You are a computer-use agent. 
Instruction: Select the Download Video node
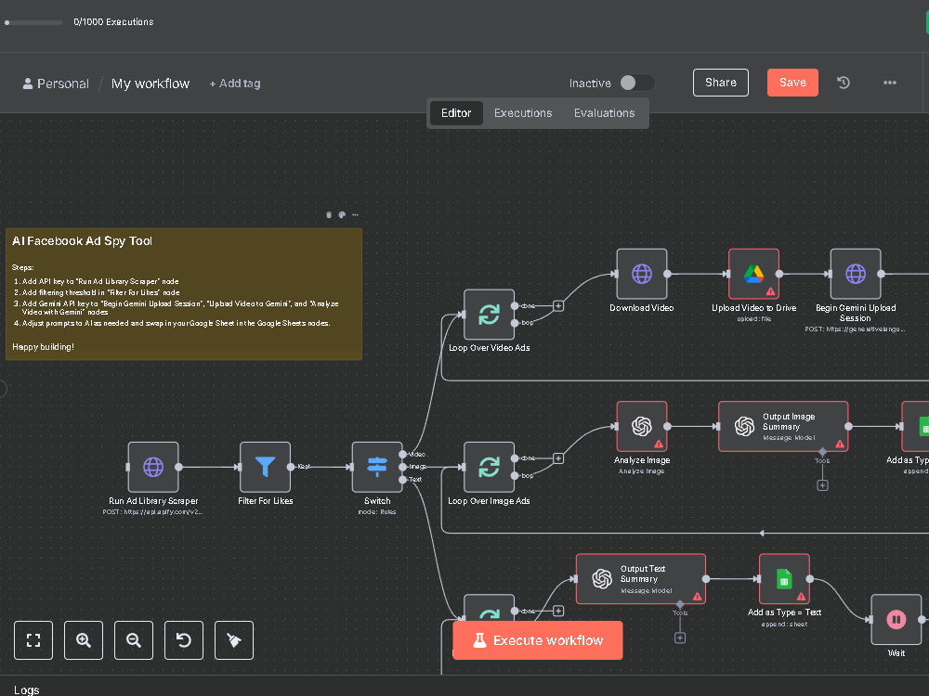pos(642,274)
